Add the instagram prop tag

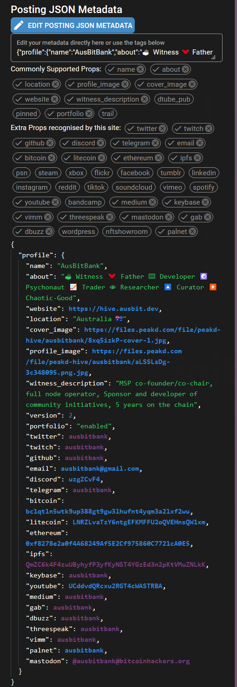pyautogui.click(x=32, y=187)
